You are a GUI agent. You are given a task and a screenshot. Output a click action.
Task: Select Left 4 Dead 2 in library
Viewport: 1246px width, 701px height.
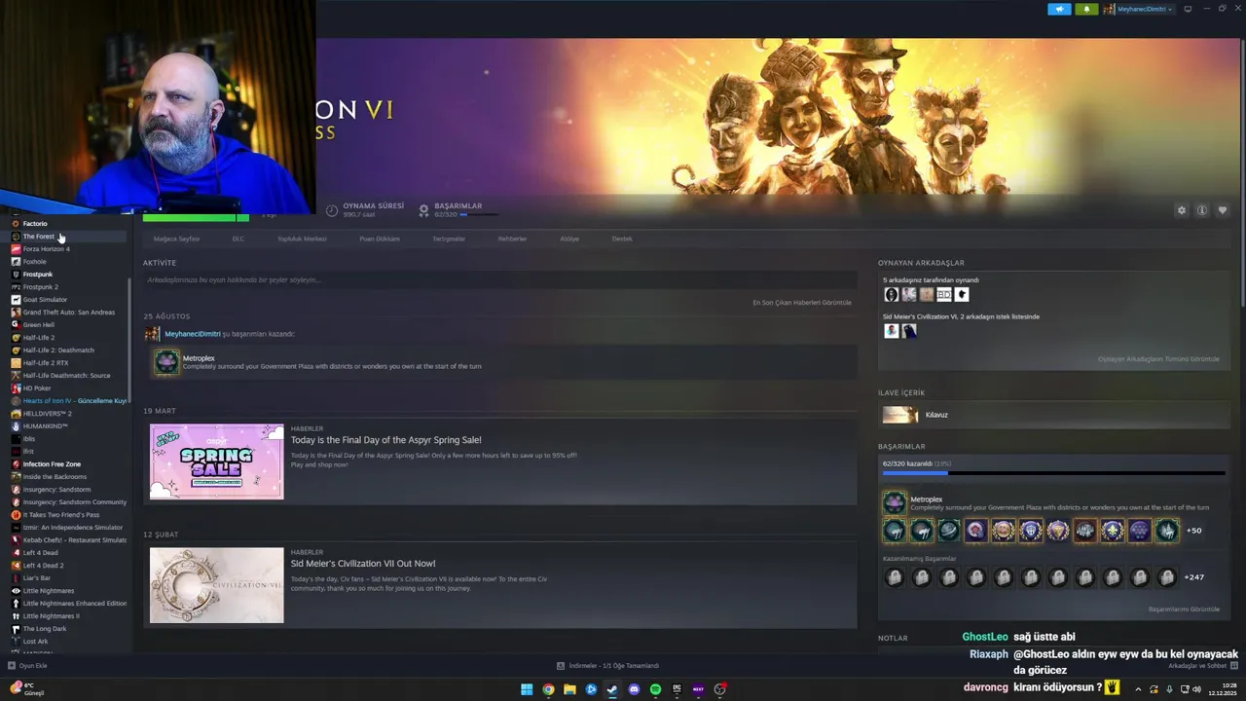(x=43, y=566)
